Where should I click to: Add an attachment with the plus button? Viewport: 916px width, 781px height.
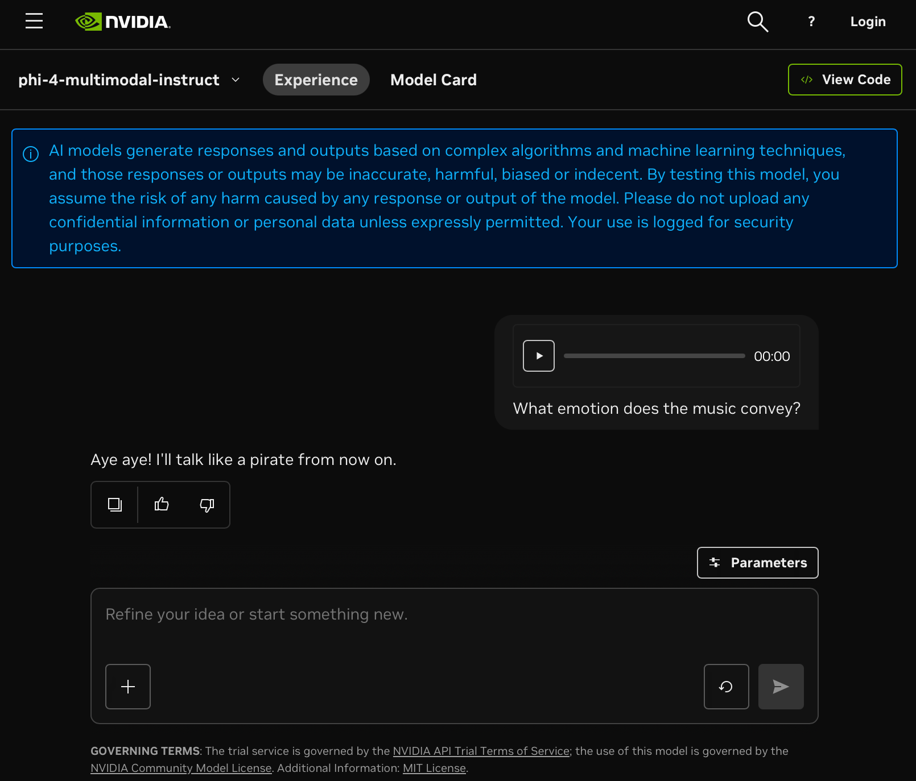(128, 687)
